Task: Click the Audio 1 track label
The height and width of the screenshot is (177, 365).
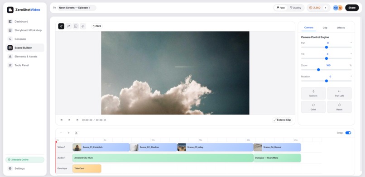Action: [x=62, y=158]
